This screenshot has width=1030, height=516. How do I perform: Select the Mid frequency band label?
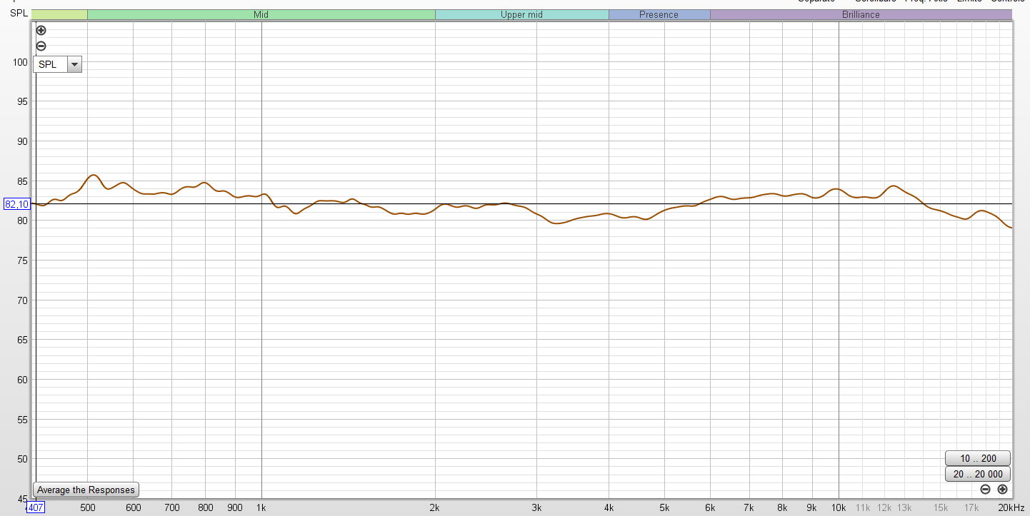pos(261,14)
